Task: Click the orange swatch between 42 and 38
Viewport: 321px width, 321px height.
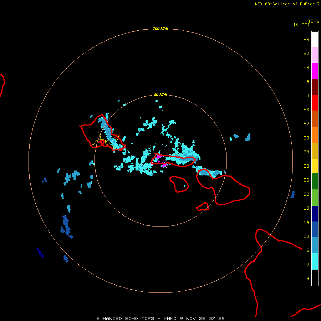Action: pos(315,135)
